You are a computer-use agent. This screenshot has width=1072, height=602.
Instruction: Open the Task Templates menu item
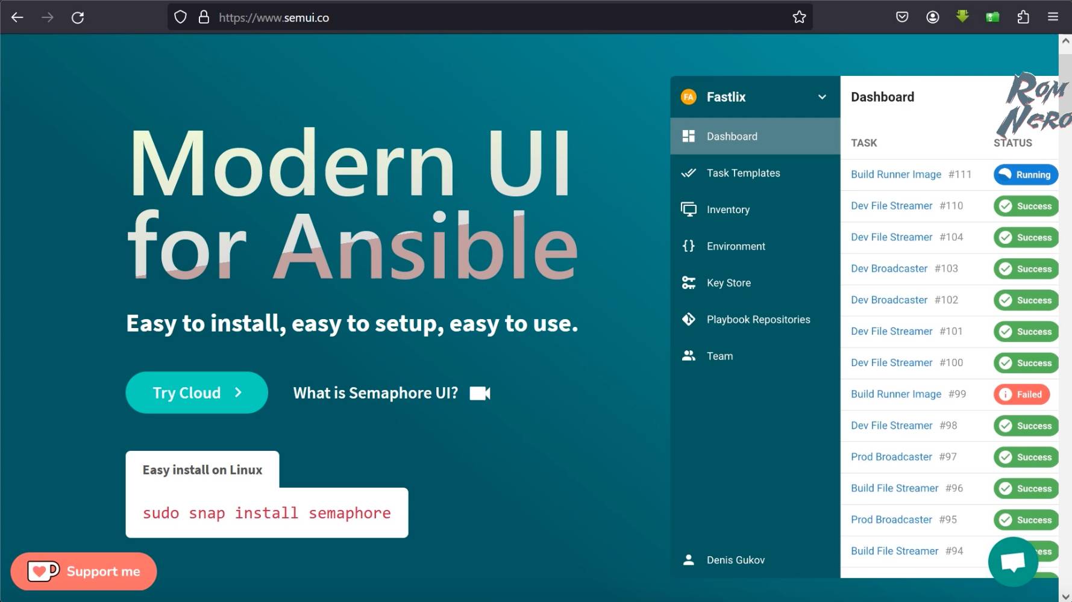coord(755,173)
